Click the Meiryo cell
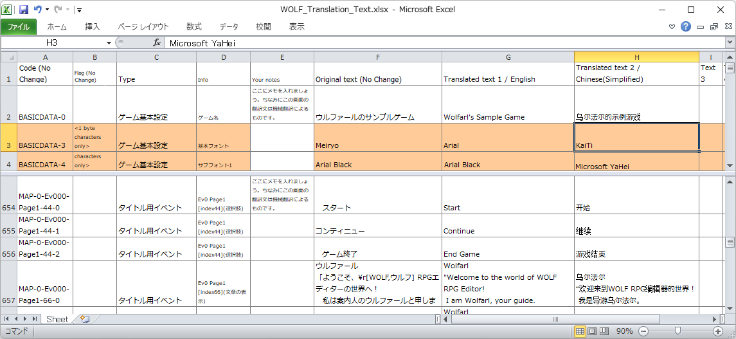 coord(378,137)
